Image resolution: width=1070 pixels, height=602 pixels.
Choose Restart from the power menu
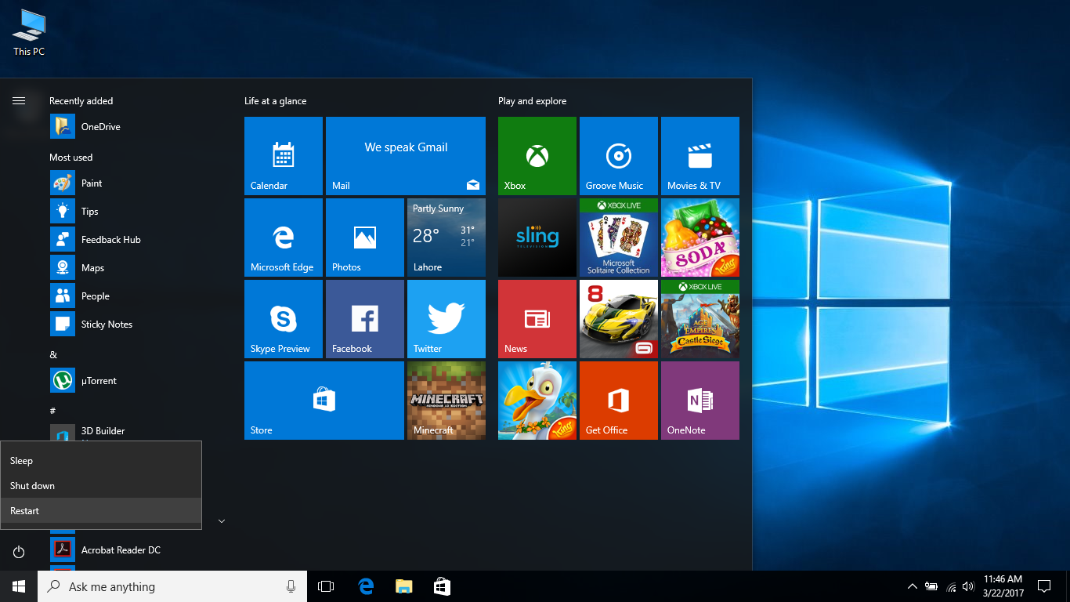[101, 511]
